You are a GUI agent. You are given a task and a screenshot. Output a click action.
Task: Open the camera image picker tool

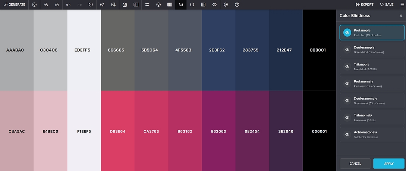[125, 5]
